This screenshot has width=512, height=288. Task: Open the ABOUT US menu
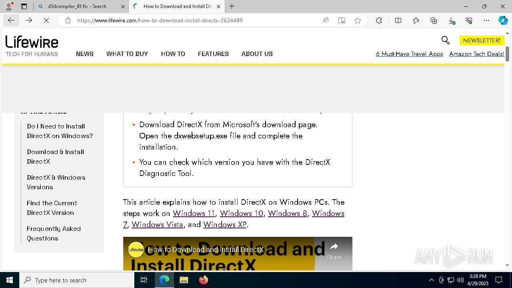[x=257, y=54]
